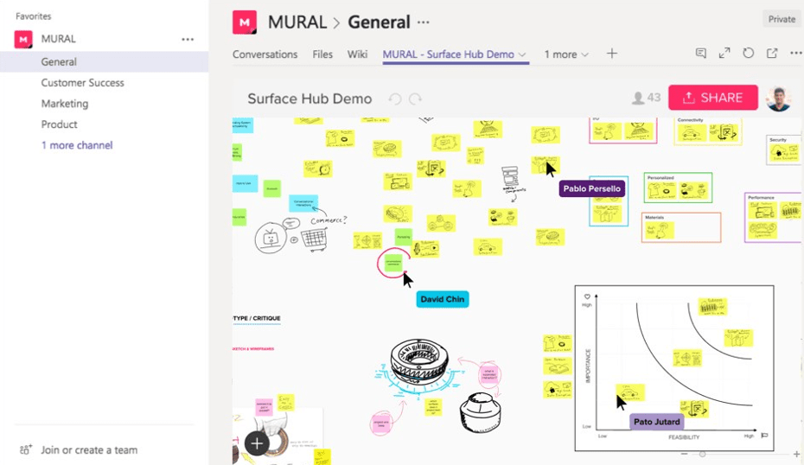Click the Personalized green frame
The width and height of the screenshot is (804, 465).
tap(678, 188)
